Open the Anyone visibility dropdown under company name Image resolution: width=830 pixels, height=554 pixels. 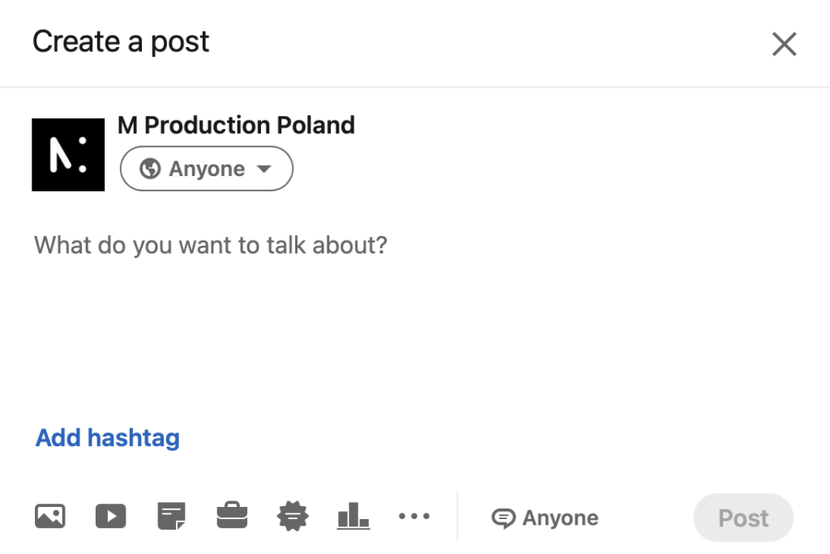(x=207, y=169)
